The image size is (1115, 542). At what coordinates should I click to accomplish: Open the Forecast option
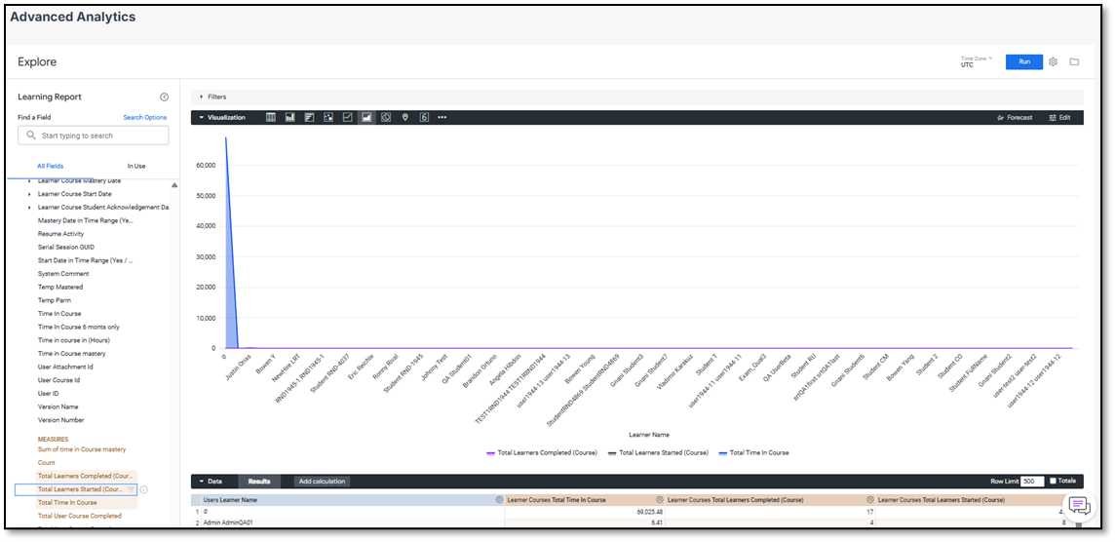point(1015,117)
